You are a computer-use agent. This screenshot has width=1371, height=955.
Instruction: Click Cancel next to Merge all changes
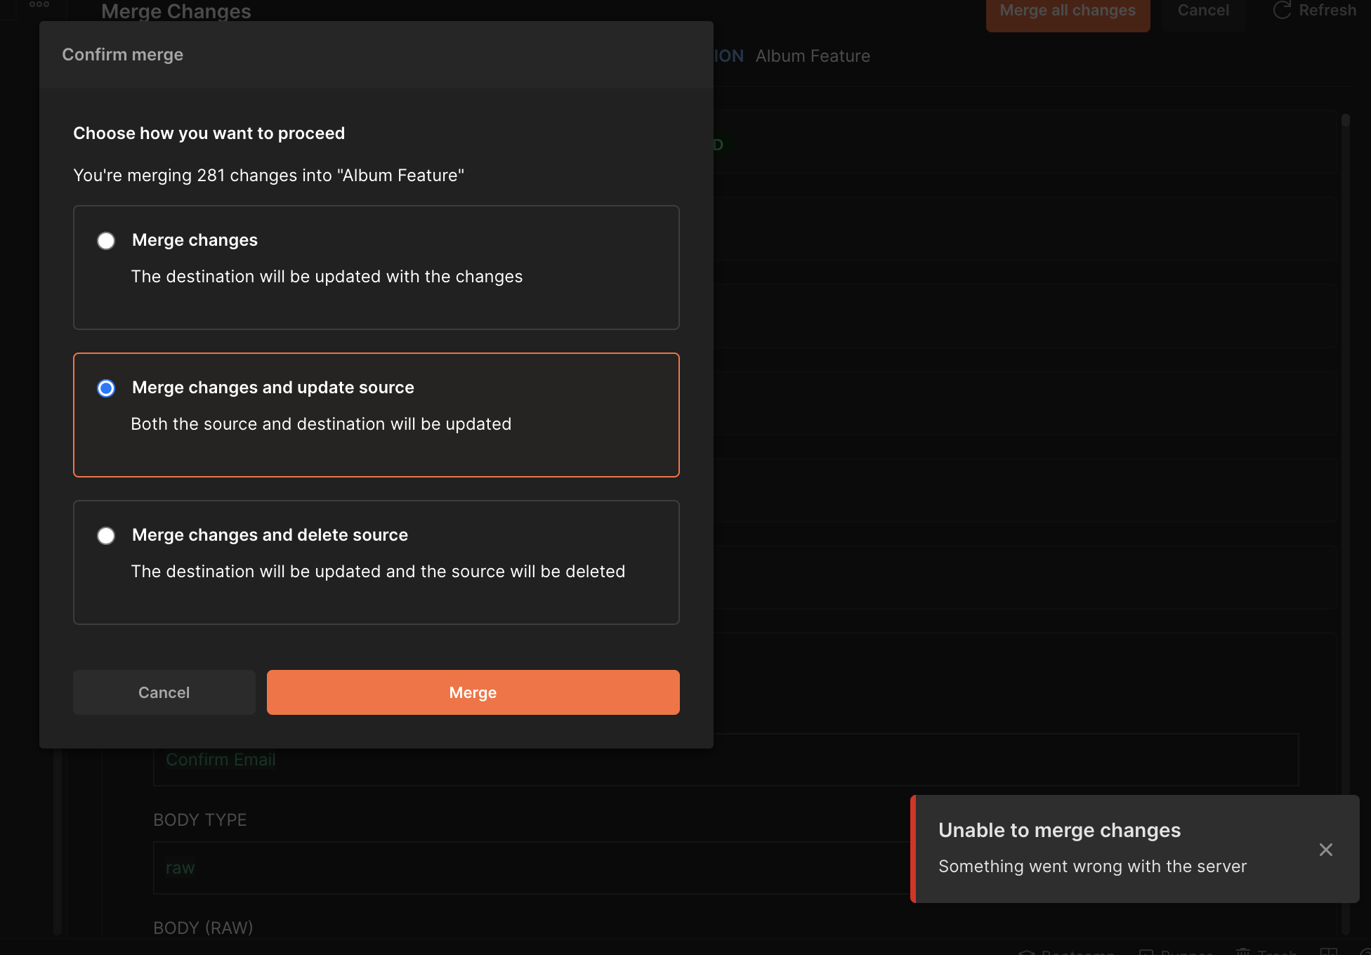[1202, 10]
